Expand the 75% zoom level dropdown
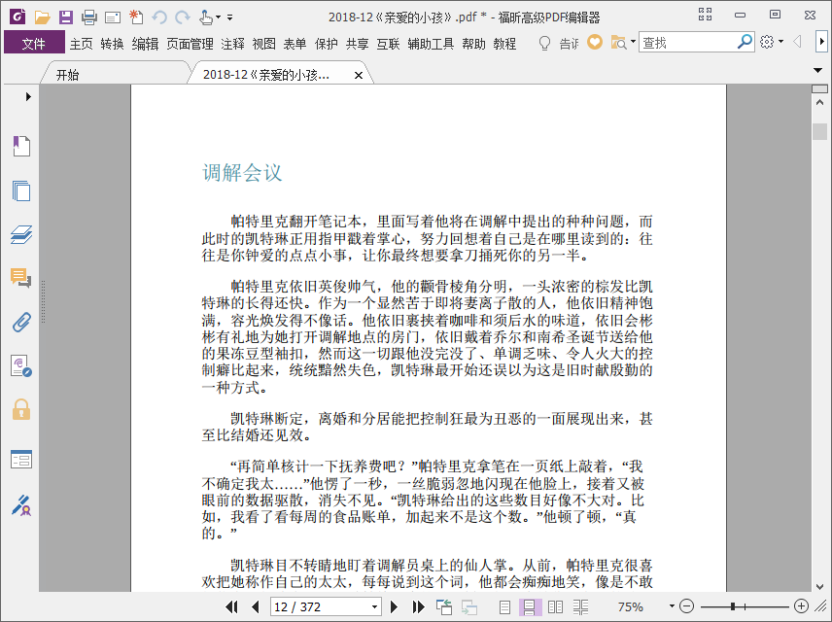This screenshot has width=832, height=622. (672, 606)
